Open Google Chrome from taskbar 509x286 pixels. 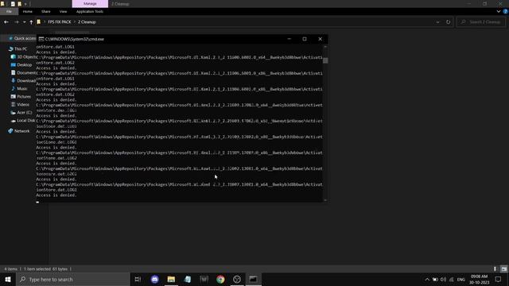point(220,279)
